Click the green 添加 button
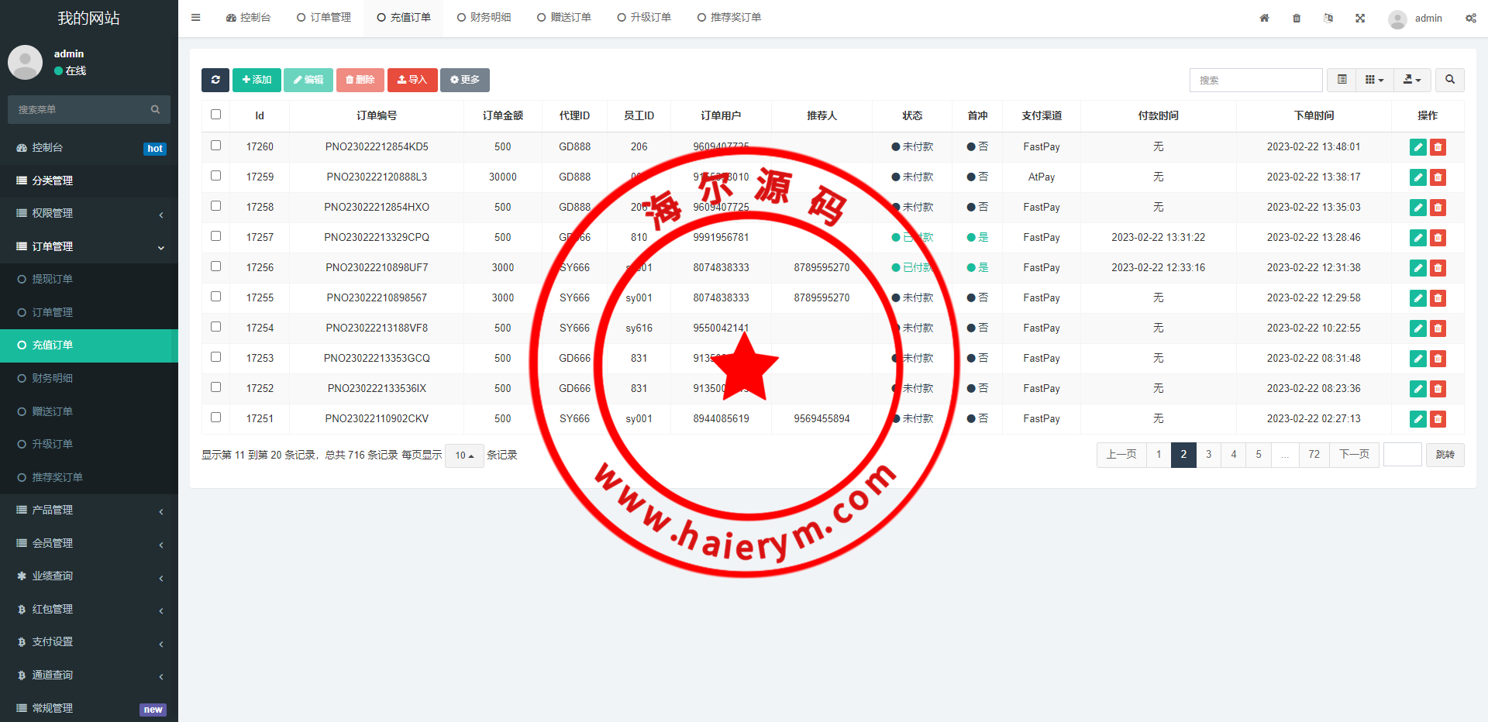Screen dimensions: 1488x722 [x=257, y=80]
